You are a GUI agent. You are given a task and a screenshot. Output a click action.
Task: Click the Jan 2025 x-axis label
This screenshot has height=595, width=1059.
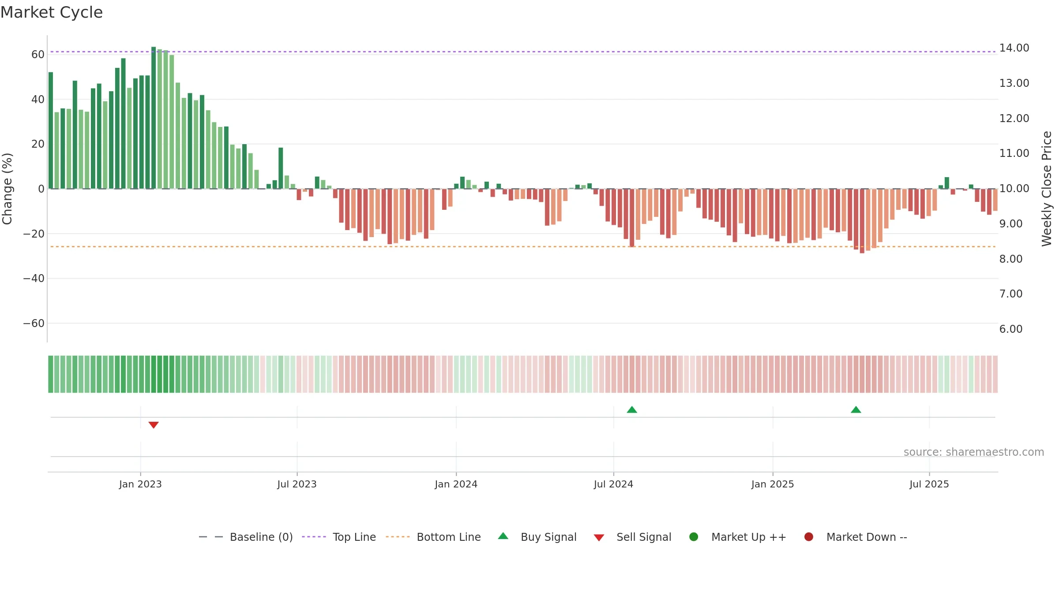773,484
